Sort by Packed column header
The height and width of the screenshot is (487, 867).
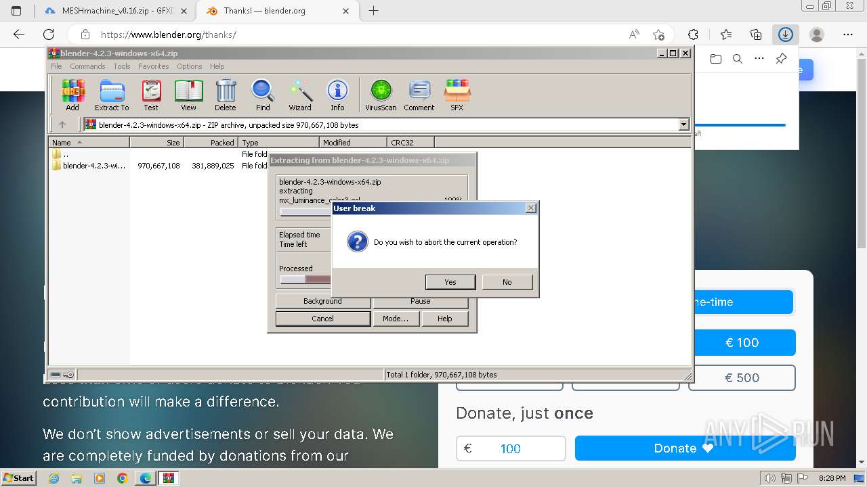[211, 142]
